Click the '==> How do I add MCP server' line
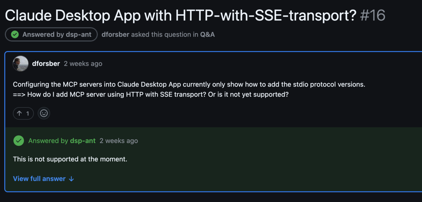The width and height of the screenshot is (422, 202). click(x=151, y=95)
